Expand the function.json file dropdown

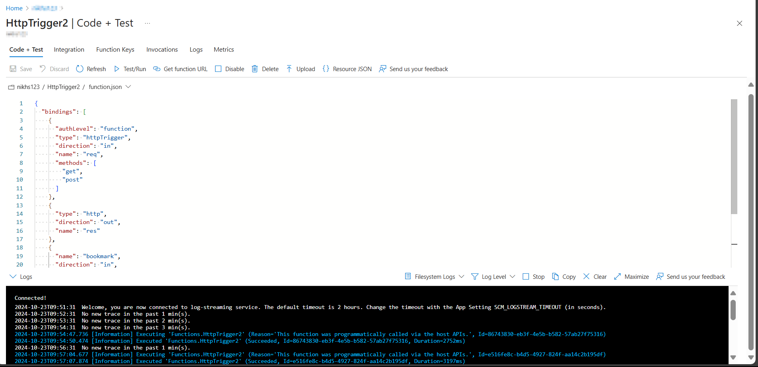(128, 87)
